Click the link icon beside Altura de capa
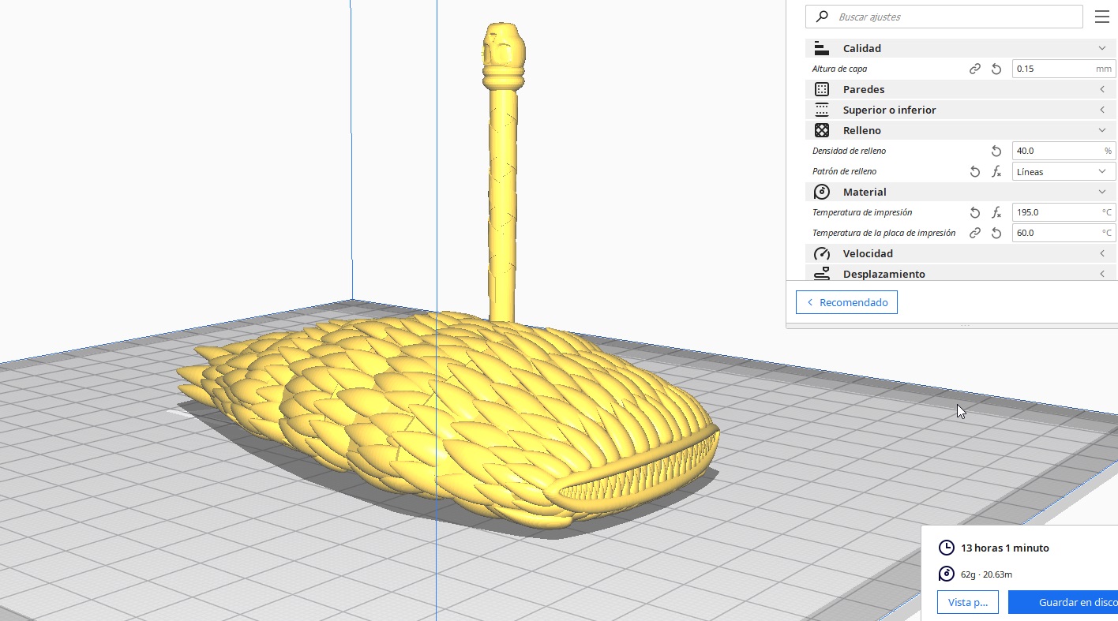 click(975, 69)
